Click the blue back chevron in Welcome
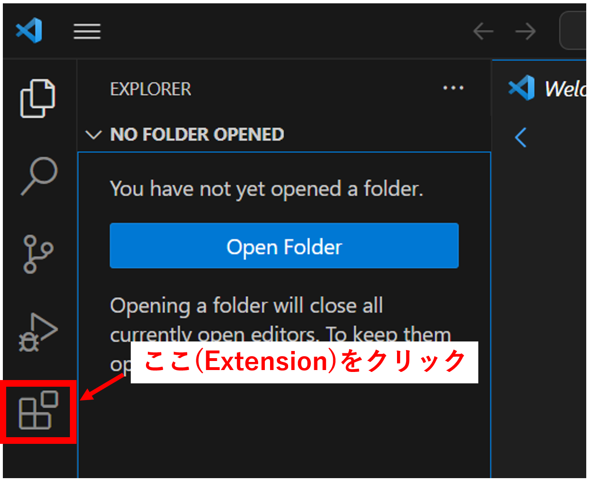Image resolution: width=591 pixels, height=481 pixels. click(x=521, y=138)
